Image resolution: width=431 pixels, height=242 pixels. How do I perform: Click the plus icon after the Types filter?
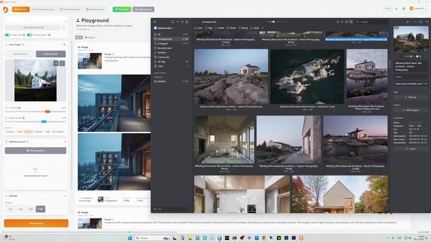[x=262, y=28]
